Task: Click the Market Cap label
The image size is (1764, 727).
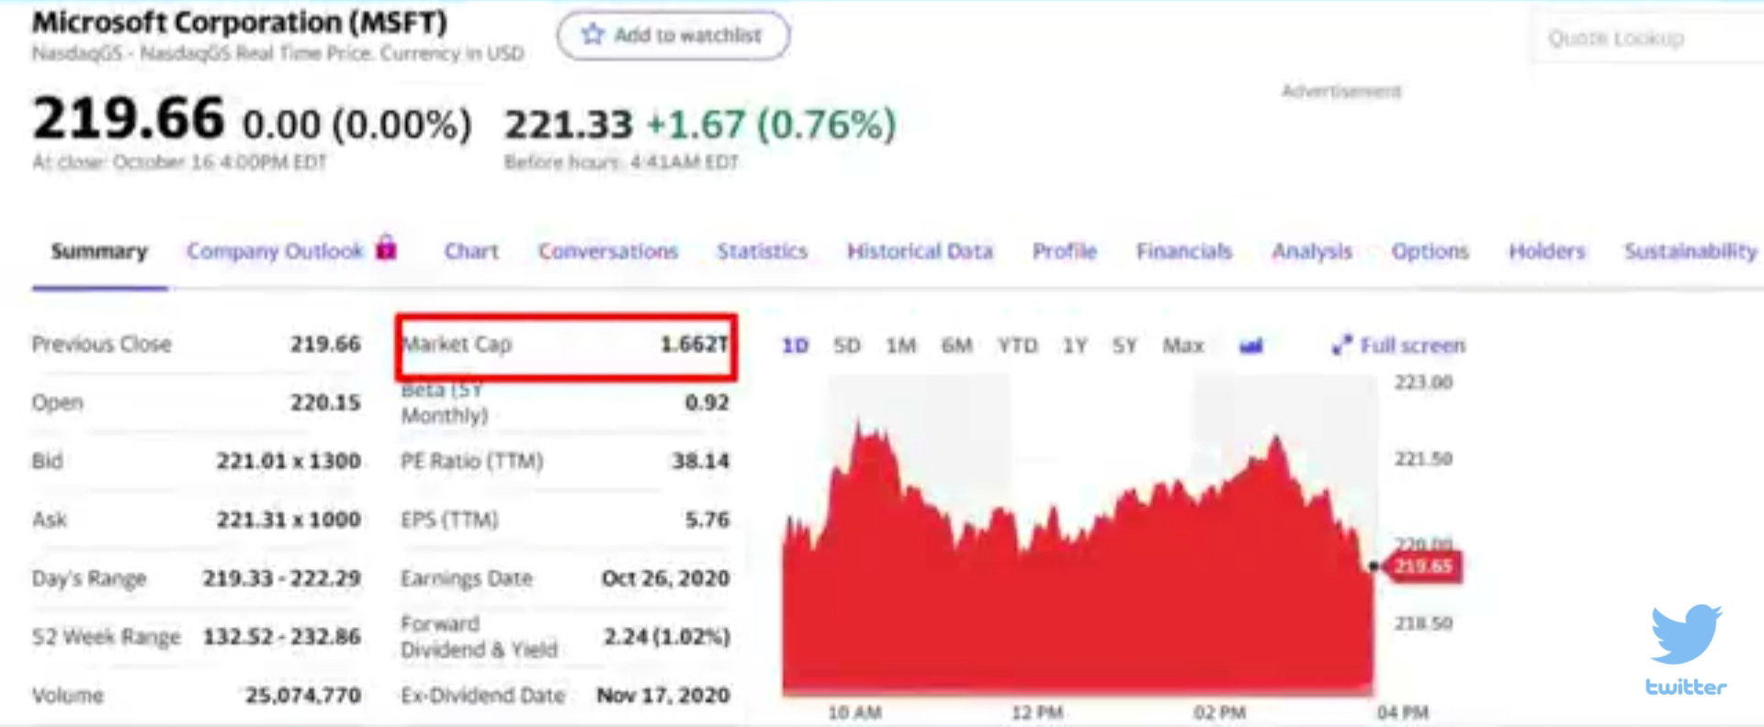Action: click(x=458, y=344)
